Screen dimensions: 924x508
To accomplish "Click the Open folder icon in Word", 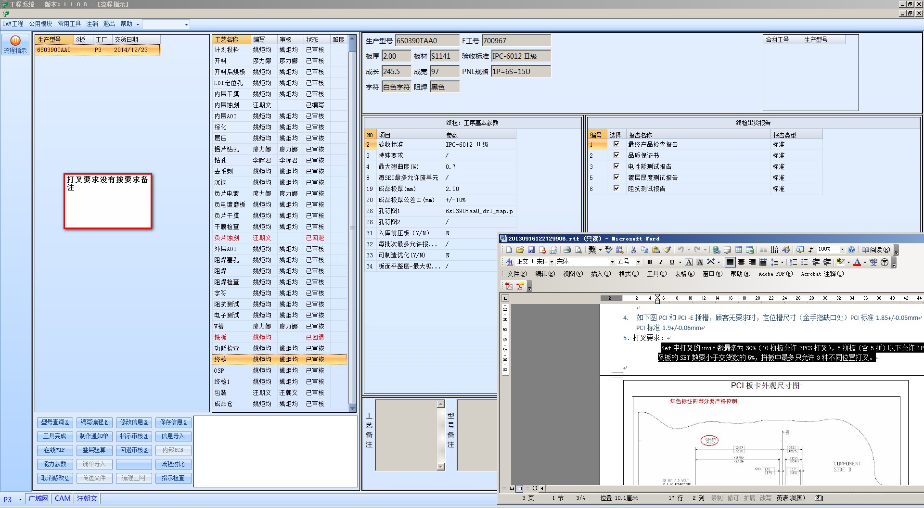I will pos(520,250).
